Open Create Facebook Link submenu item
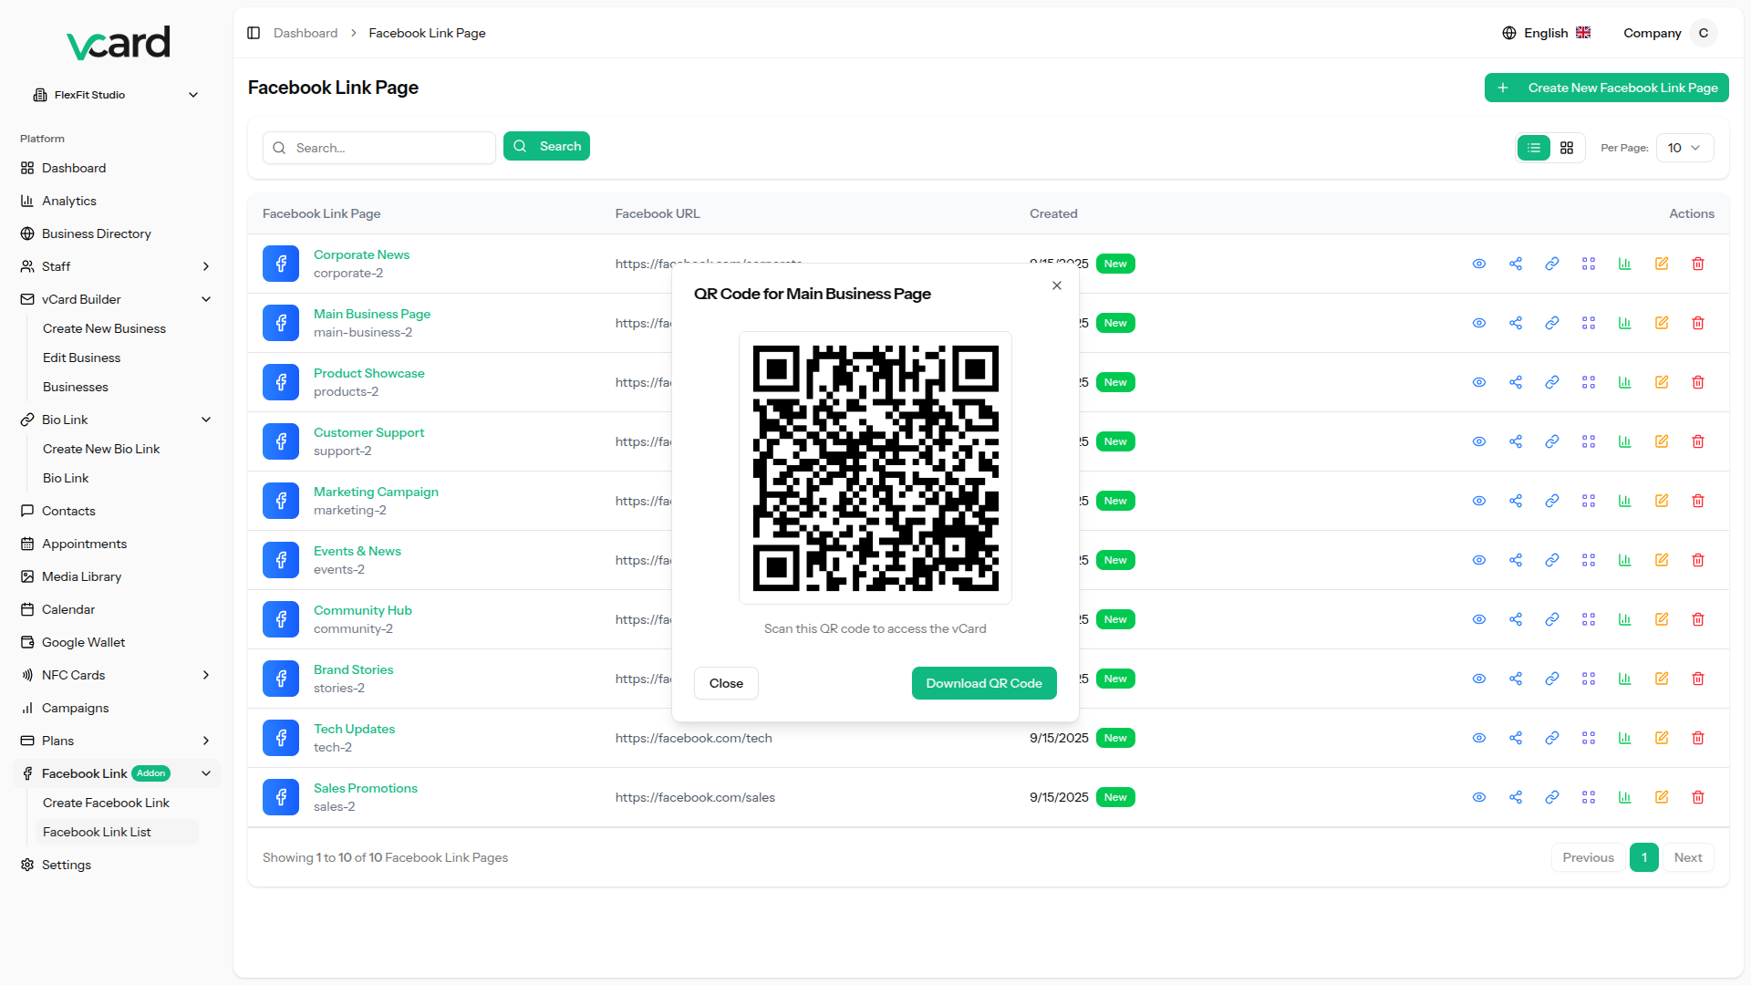The image size is (1751, 985). 106,803
